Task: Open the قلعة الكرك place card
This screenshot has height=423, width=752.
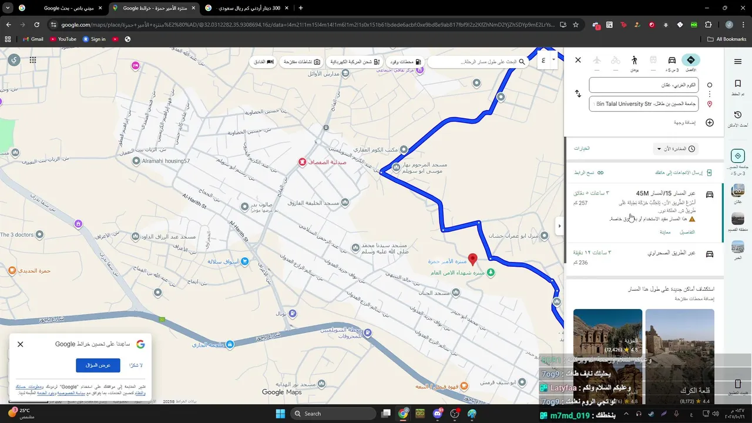Action: [680, 356]
